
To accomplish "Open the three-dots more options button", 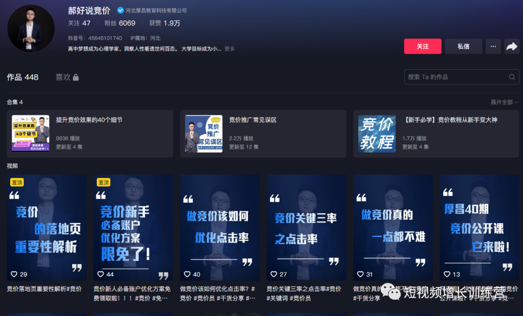I will click(493, 47).
